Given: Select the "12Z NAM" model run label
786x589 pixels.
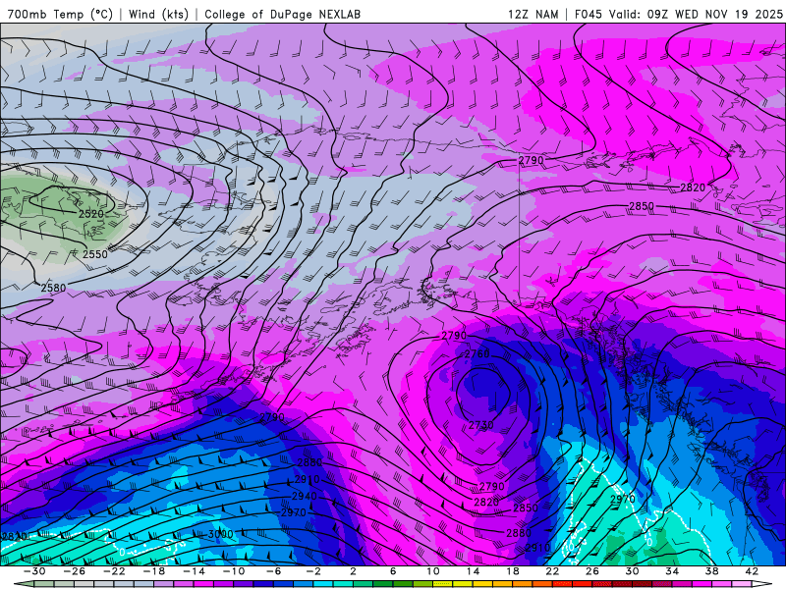Looking at the screenshot, I should click(x=533, y=14).
